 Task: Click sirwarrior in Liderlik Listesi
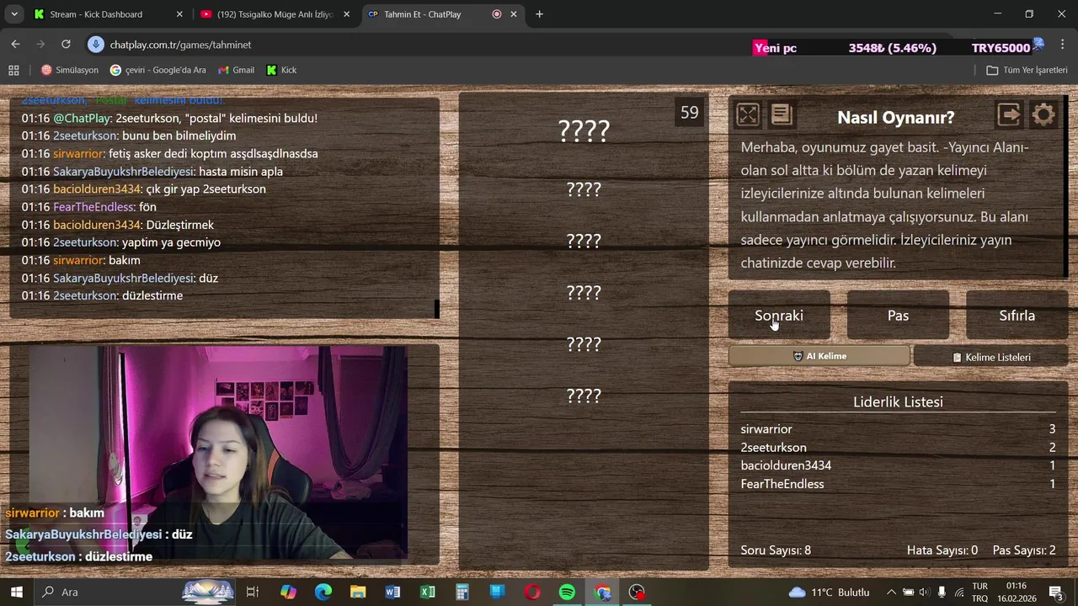(x=766, y=429)
